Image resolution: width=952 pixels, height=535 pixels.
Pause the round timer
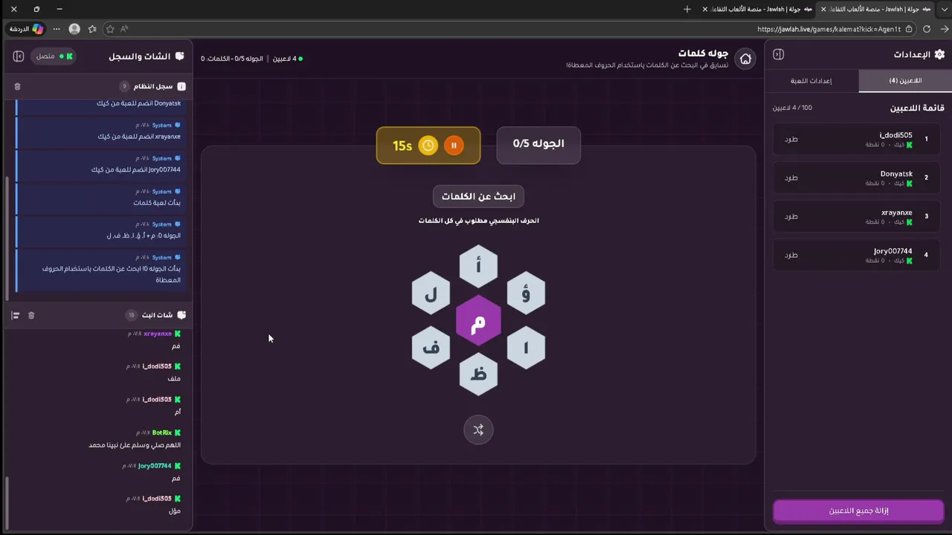454,146
